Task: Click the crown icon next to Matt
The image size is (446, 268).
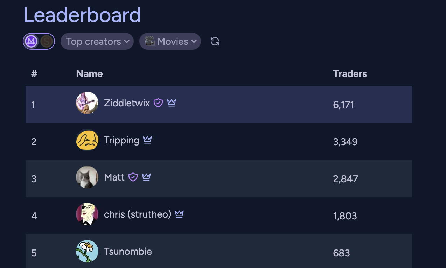Action: (x=146, y=177)
